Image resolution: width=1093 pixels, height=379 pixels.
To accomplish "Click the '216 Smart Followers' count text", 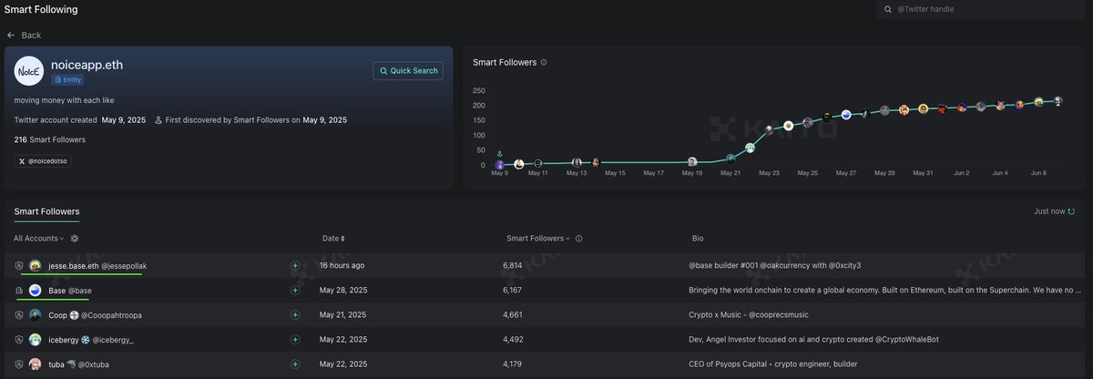I will tap(49, 139).
